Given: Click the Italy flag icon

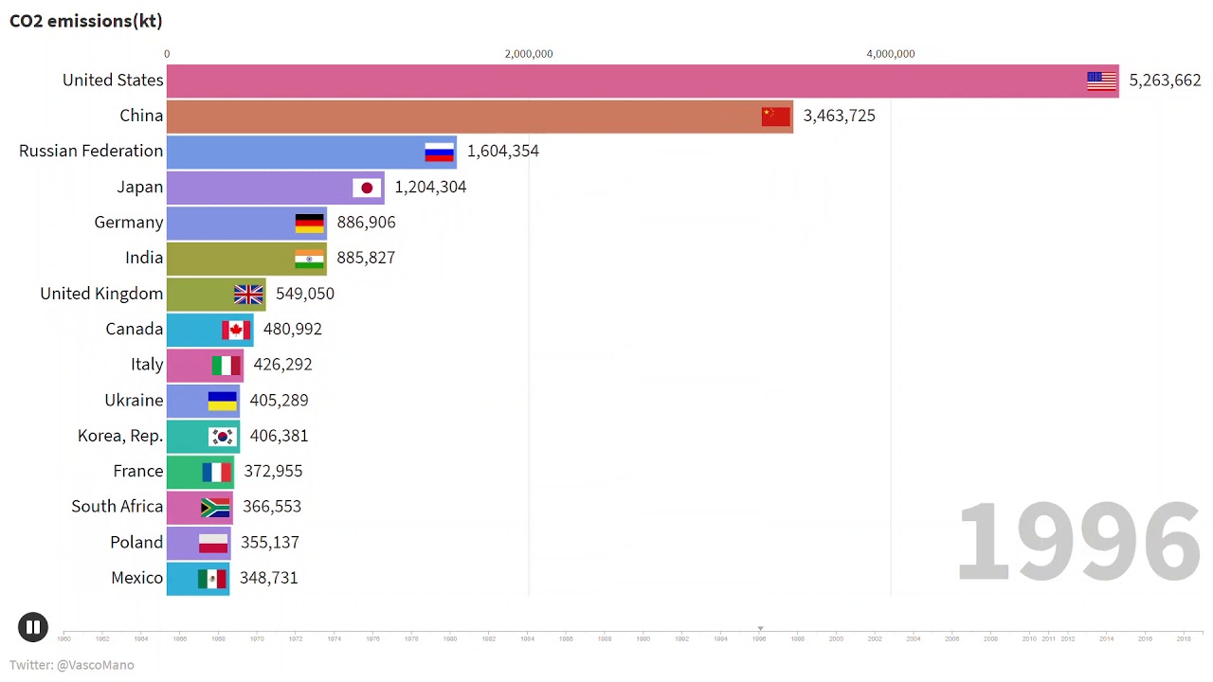Looking at the screenshot, I should tap(226, 365).
